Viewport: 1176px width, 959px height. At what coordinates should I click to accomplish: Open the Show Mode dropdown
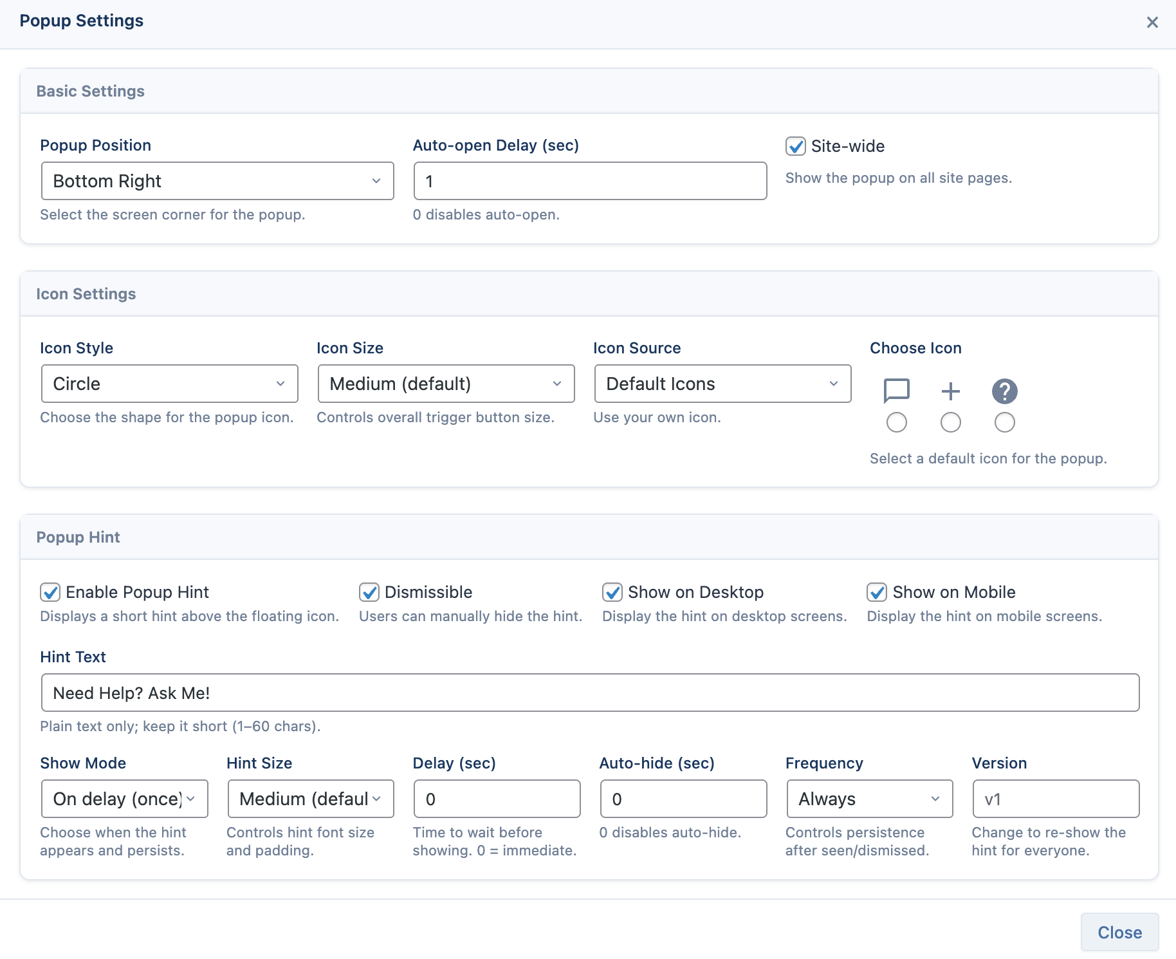coord(125,799)
